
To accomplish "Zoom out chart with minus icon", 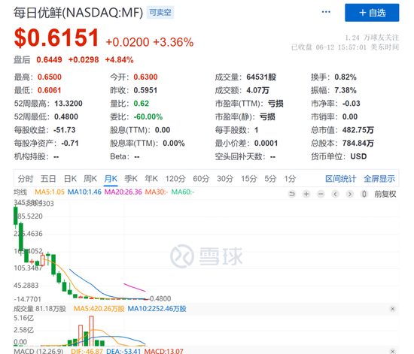I will (321, 194).
